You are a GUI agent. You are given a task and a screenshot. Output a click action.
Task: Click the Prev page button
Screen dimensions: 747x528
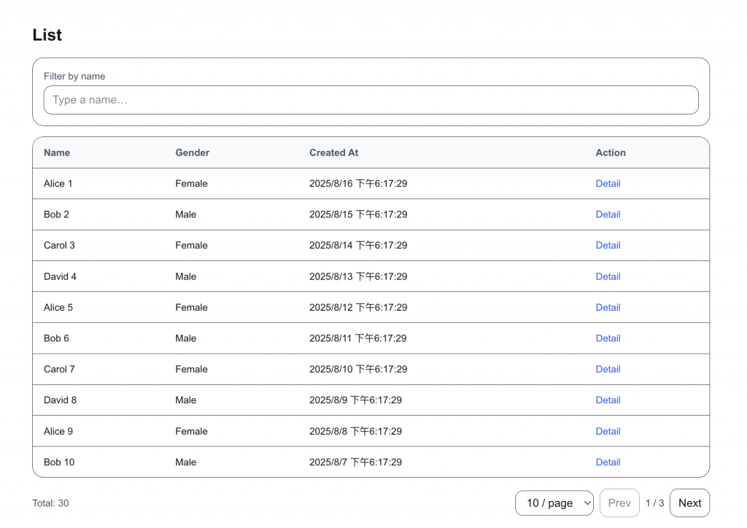pos(619,503)
